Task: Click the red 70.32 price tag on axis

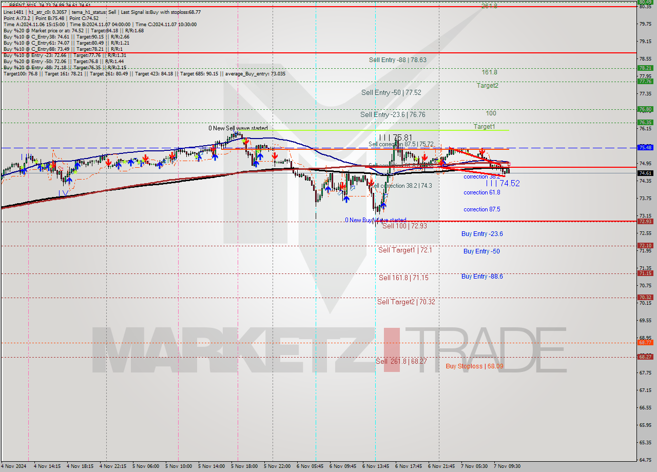Action: [x=645, y=298]
